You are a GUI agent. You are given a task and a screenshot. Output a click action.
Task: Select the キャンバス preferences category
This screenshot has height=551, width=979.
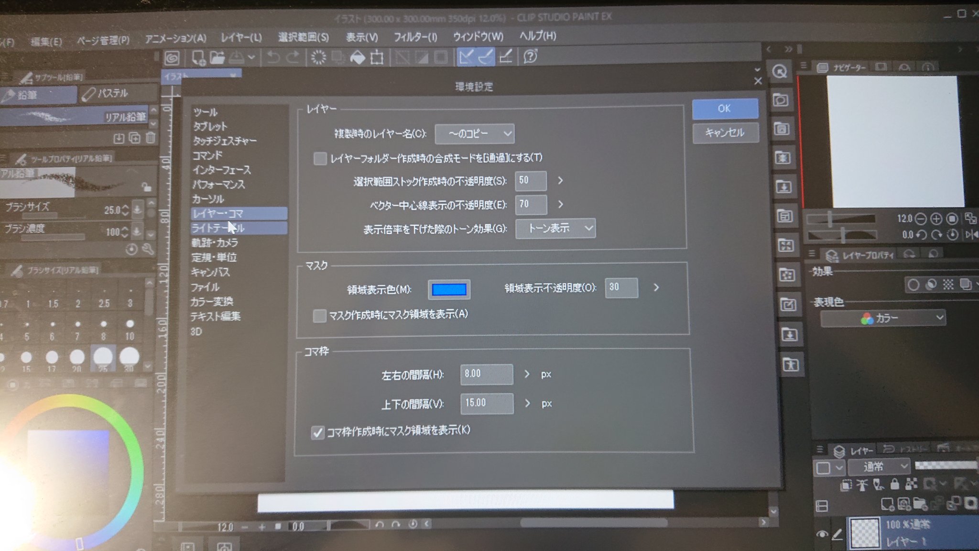coord(210,272)
